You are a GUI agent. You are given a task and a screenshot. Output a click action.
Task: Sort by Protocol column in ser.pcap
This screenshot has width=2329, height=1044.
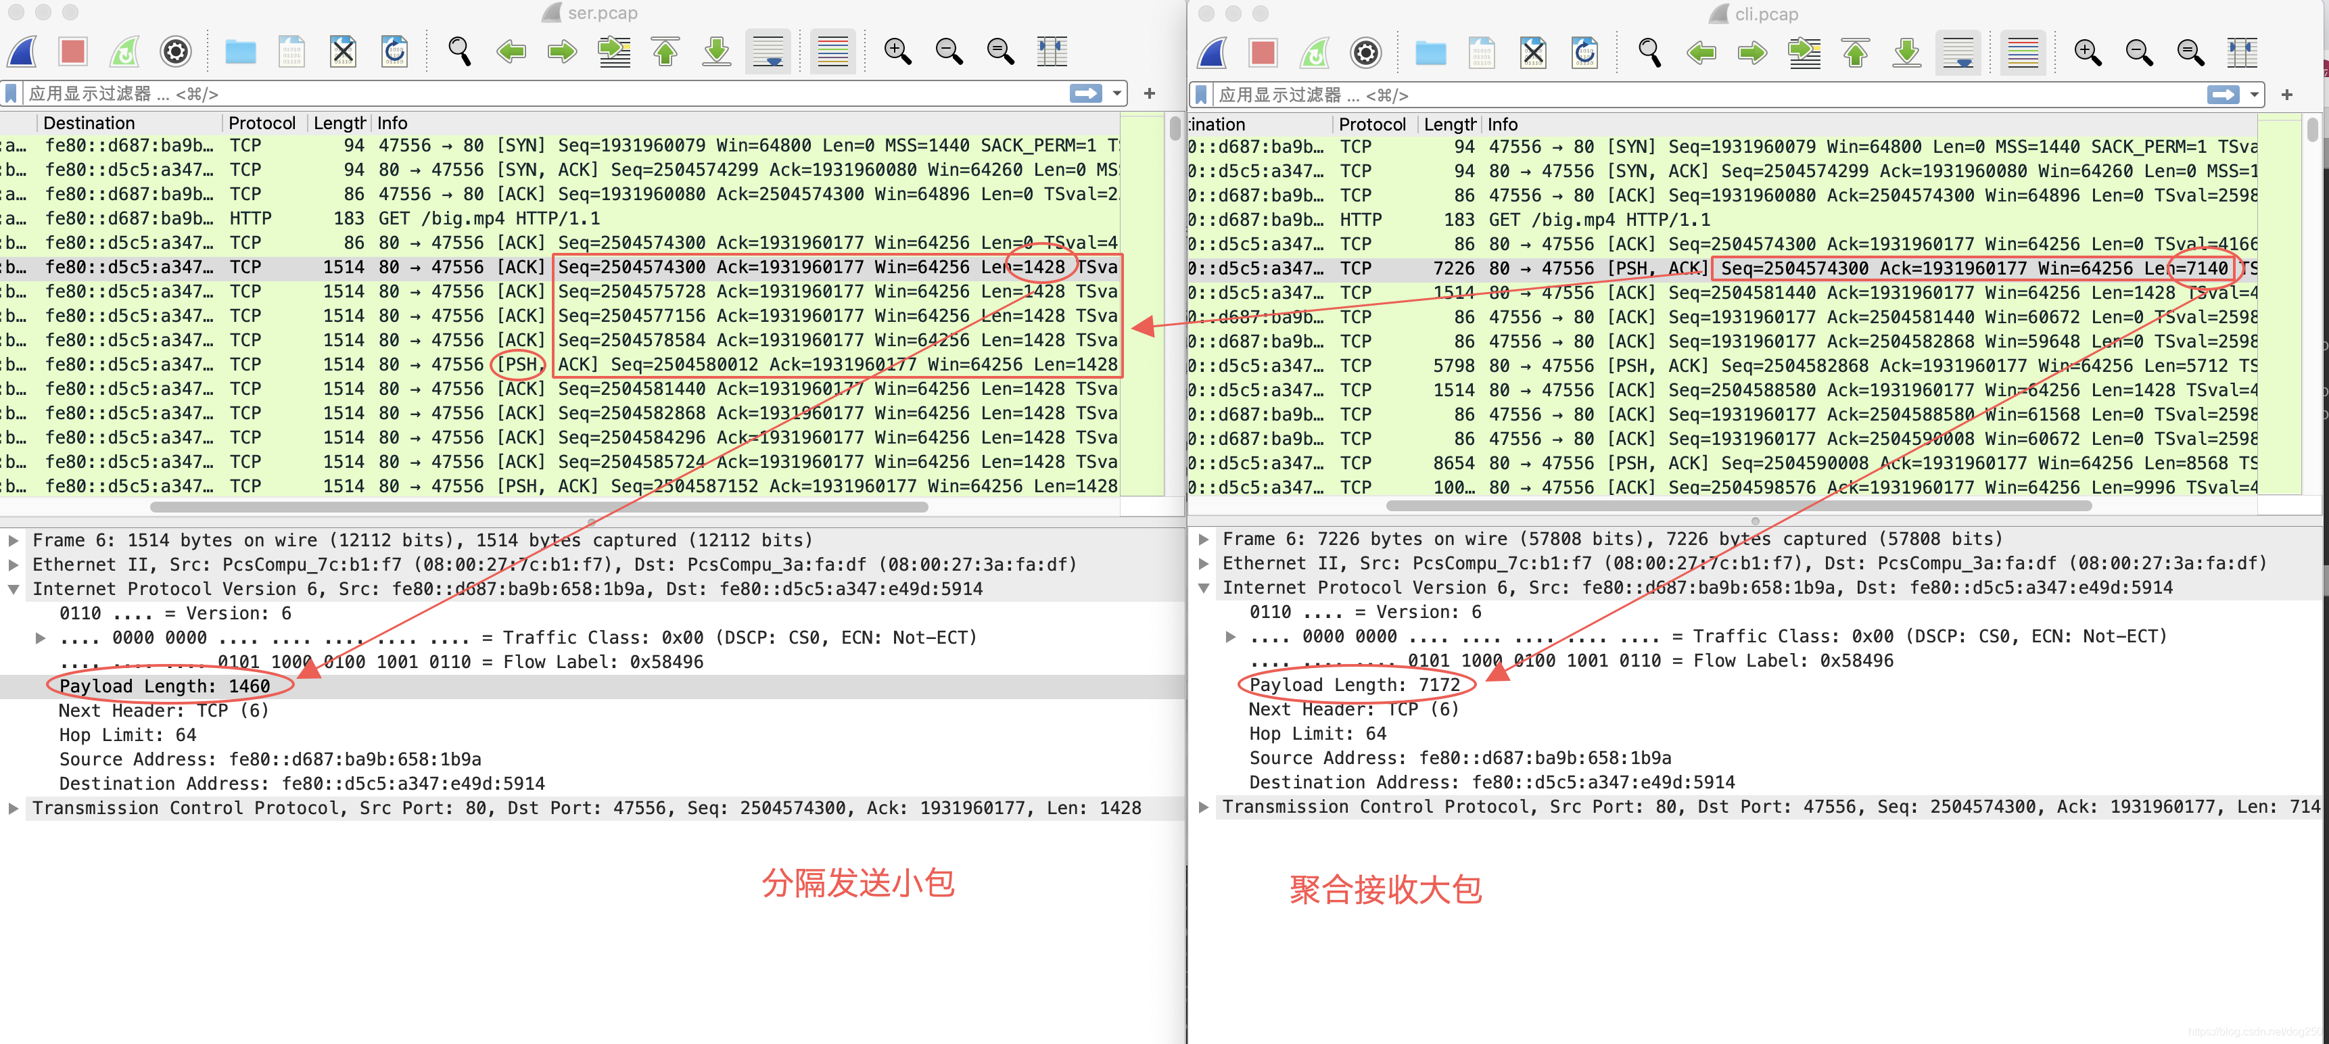tap(262, 123)
